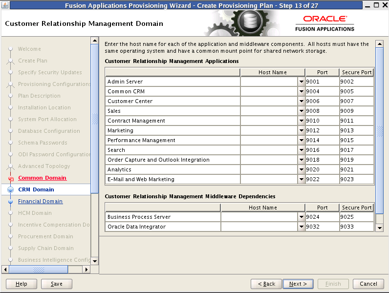Go to Financial Domain step

[40, 201]
